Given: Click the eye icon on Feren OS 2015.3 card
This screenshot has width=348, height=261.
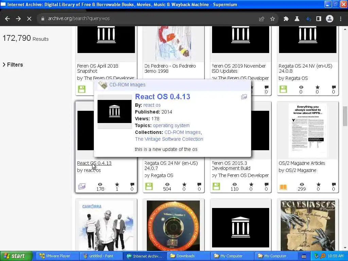Looking at the screenshot, I should (x=234, y=185).
